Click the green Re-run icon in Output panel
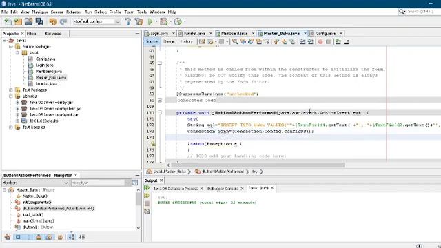The height and width of the screenshot is (248, 441). click(147, 188)
